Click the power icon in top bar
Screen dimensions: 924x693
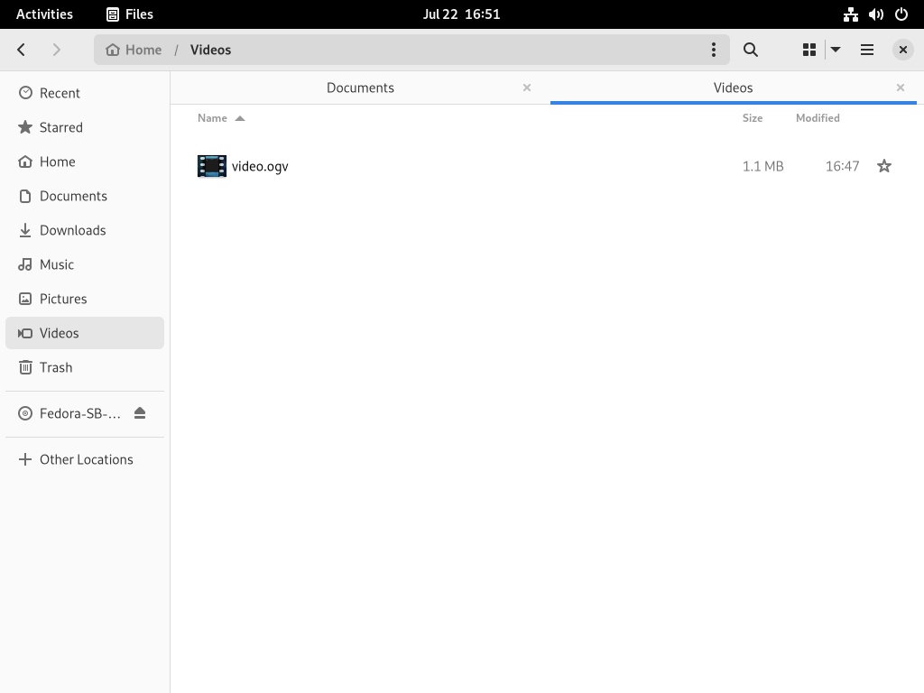(901, 14)
